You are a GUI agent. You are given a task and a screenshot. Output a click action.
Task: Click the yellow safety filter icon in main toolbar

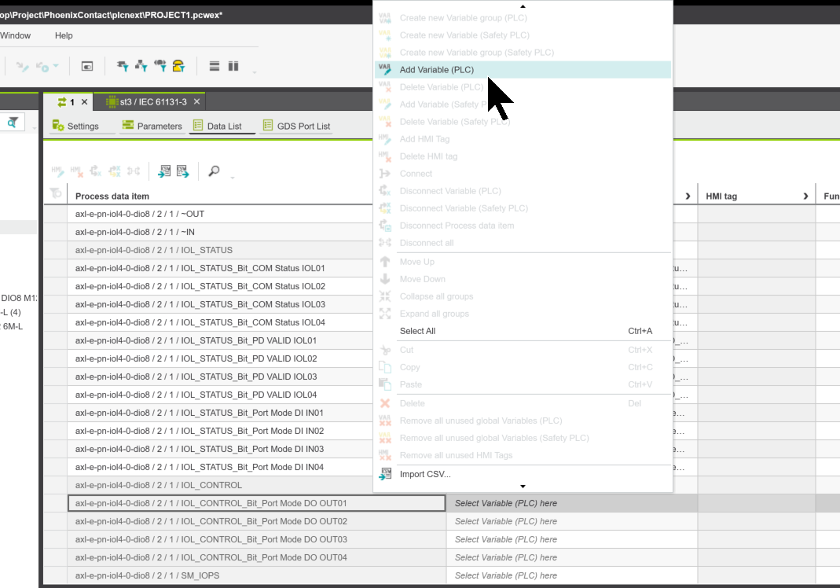coord(179,66)
